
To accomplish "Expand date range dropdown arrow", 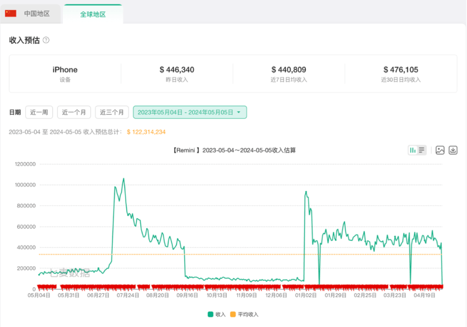I will click(239, 112).
